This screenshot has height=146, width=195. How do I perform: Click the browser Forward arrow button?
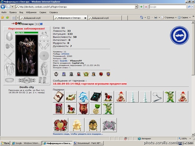click(8, 7)
